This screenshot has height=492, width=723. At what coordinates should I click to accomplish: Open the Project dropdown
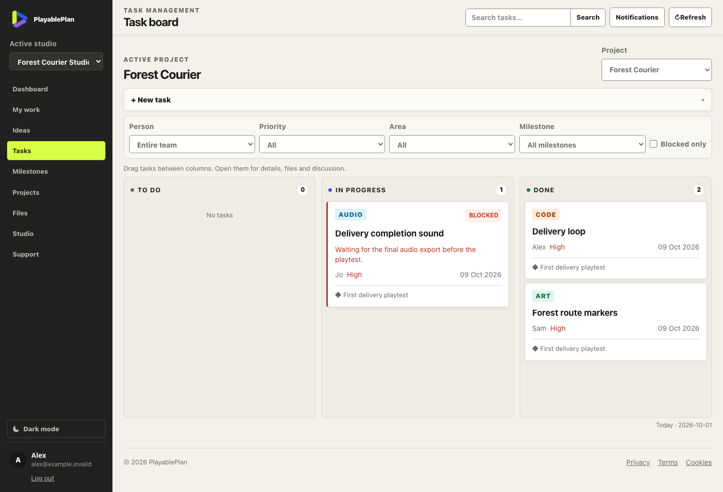(x=656, y=70)
